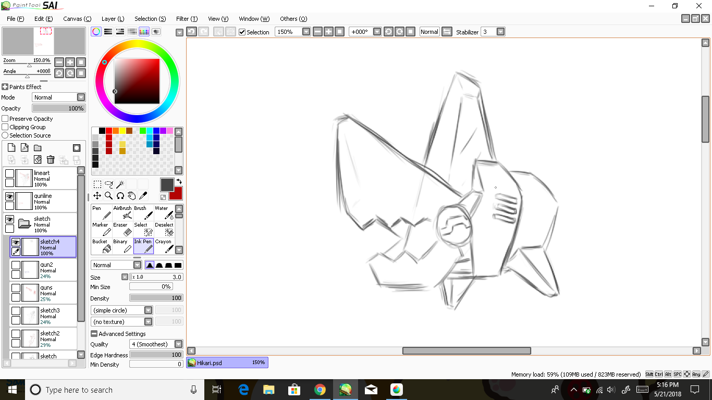Enable Clipping Group checkbox
Image resolution: width=712 pixels, height=400 pixels.
coord(5,127)
